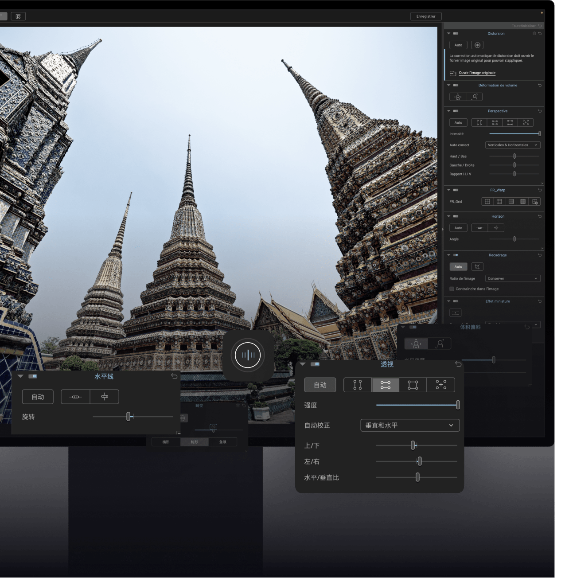Screen dimensions: 569x578
Task: Select 8-point tool in 透视 panel
Action: tap(441, 385)
